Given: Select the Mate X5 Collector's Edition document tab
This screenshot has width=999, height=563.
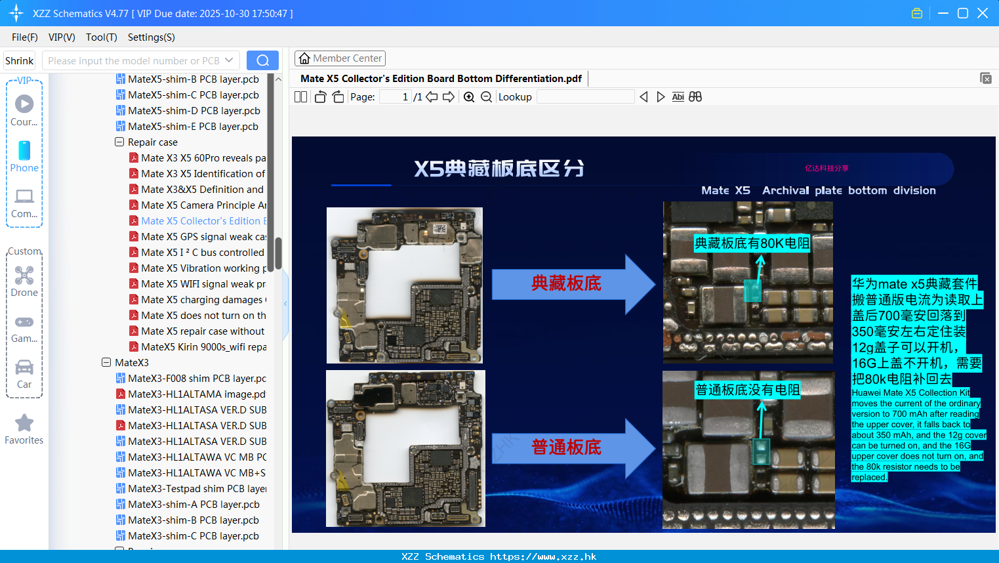Looking at the screenshot, I should (441, 78).
